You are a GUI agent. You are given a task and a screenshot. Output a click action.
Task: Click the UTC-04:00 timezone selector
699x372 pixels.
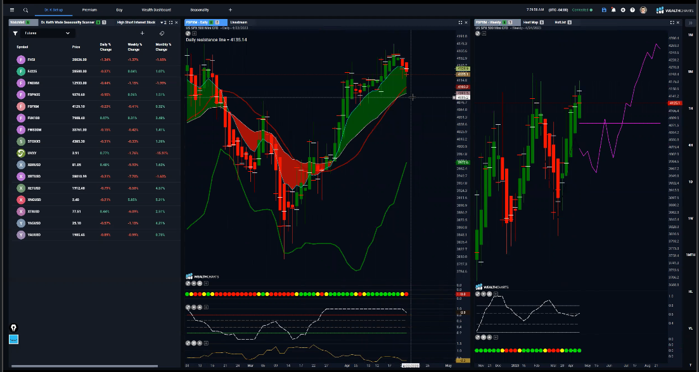[x=558, y=10]
